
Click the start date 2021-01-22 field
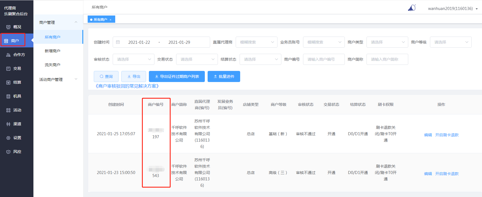pyautogui.click(x=139, y=42)
